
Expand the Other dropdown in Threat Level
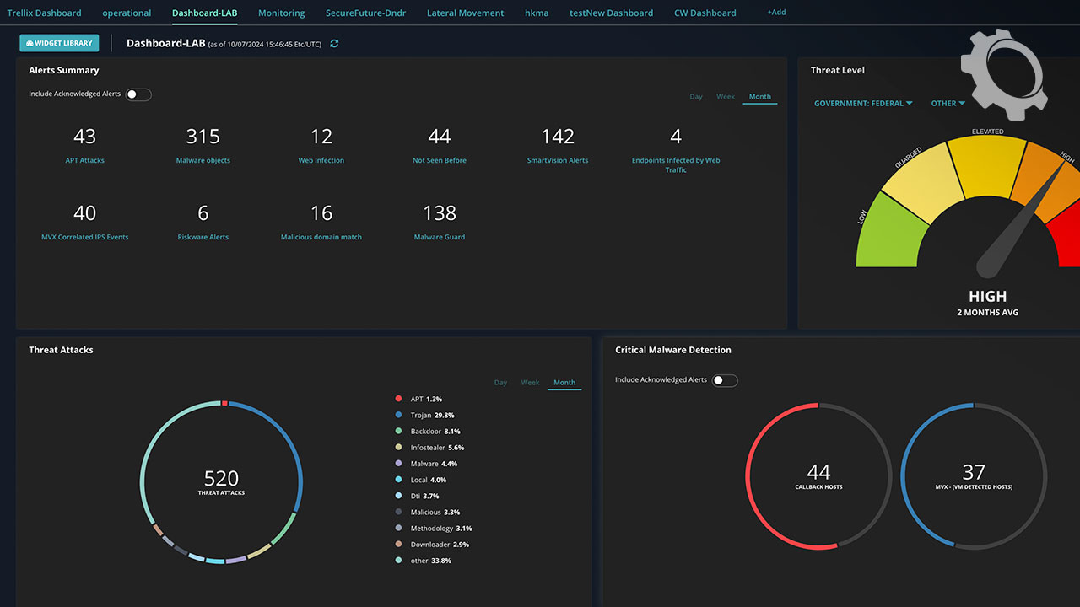[x=948, y=104]
